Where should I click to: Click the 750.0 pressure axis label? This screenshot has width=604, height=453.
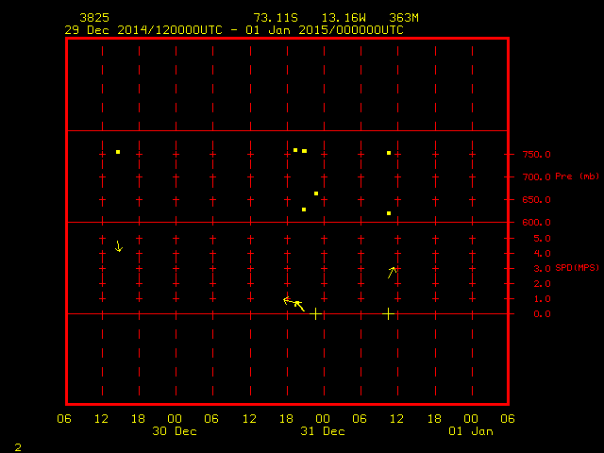pyautogui.click(x=537, y=155)
